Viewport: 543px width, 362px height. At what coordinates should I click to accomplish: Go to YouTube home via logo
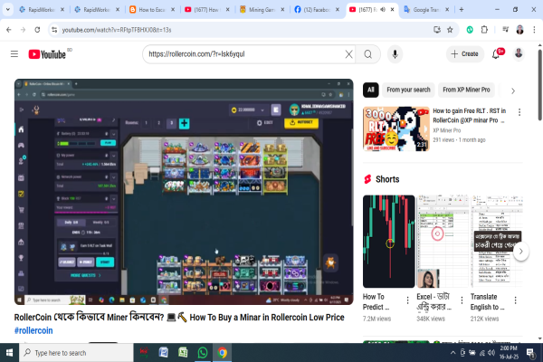[47, 54]
